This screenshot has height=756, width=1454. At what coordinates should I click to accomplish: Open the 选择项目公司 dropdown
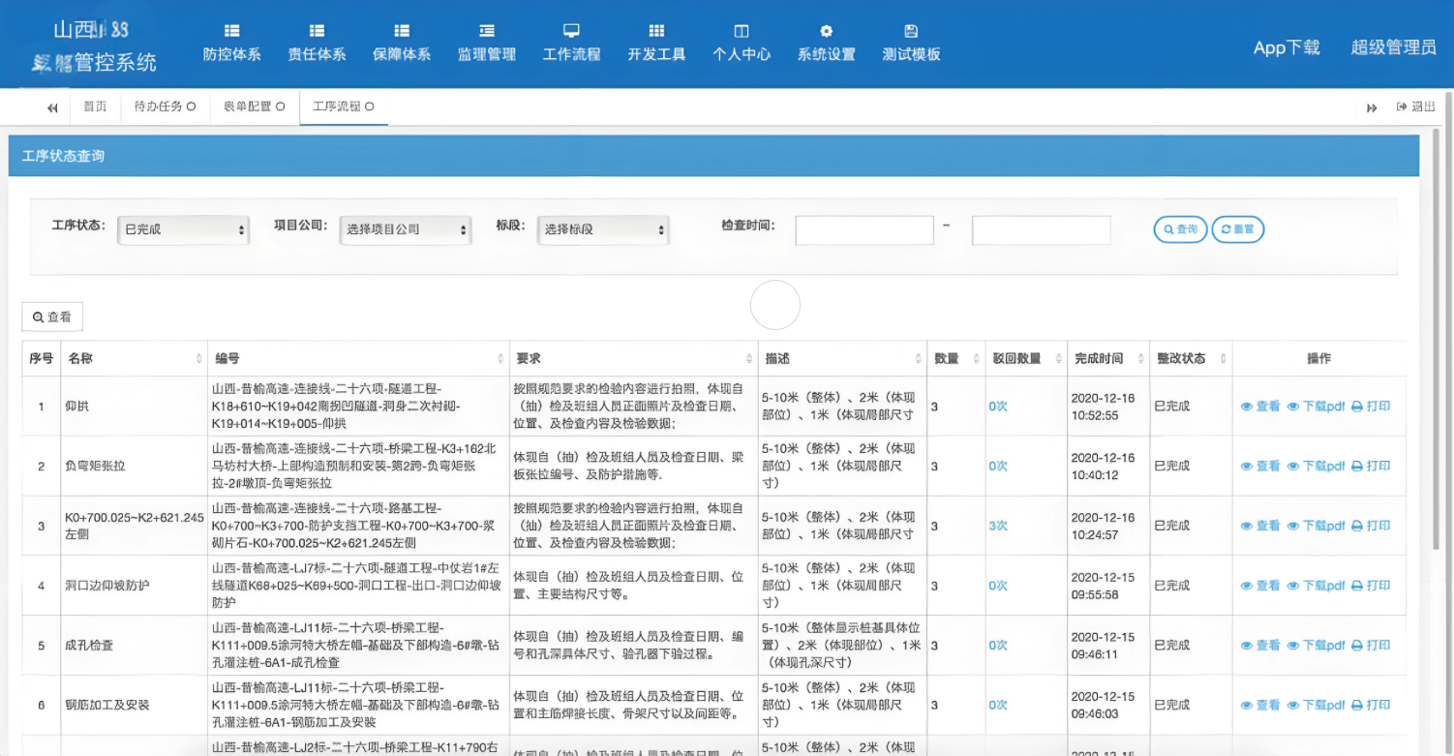click(406, 229)
